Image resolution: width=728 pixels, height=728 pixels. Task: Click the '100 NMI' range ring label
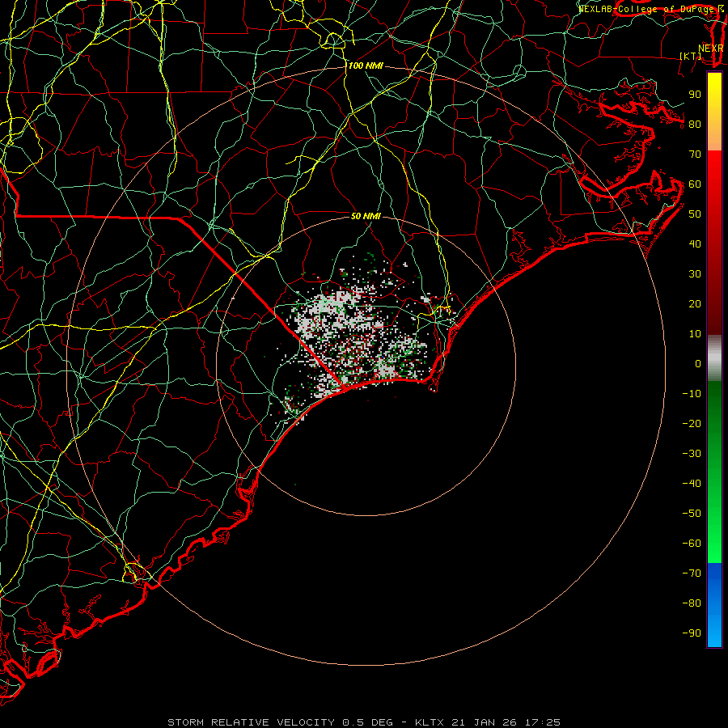tap(366, 66)
